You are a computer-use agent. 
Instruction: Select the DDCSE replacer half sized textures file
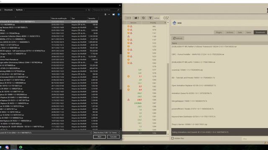point(49,51)
